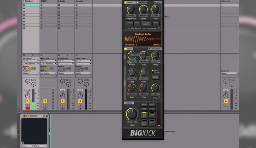Toggle the AUTO PLAY button
Screen dimensions: 256x148
pyautogui.click(x=144, y=123)
